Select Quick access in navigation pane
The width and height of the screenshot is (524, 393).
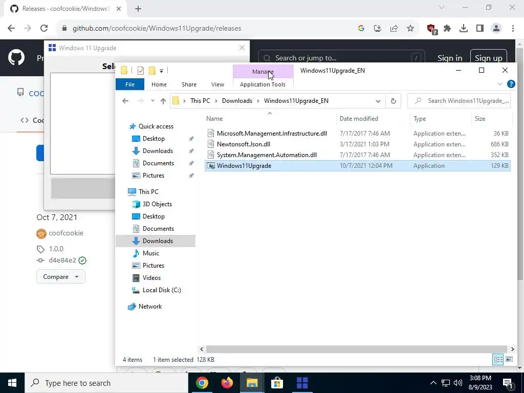pos(156,126)
